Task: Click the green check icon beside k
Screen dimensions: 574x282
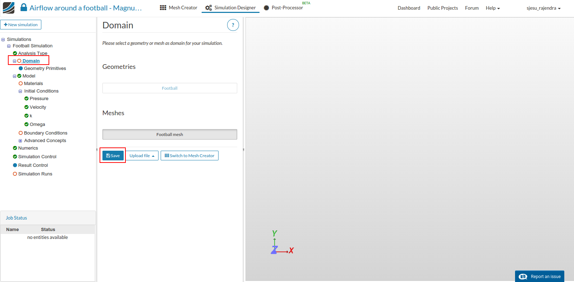Action: point(27,116)
